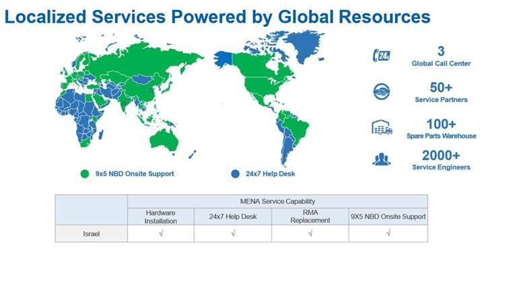Click the checkmark under RMA Replacement
Viewport: 519px width, 293px height.
[310, 234]
